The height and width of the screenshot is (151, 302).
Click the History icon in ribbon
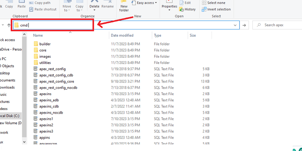coord(187,9)
